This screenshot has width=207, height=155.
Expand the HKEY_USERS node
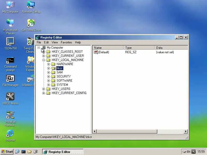tap(43, 89)
